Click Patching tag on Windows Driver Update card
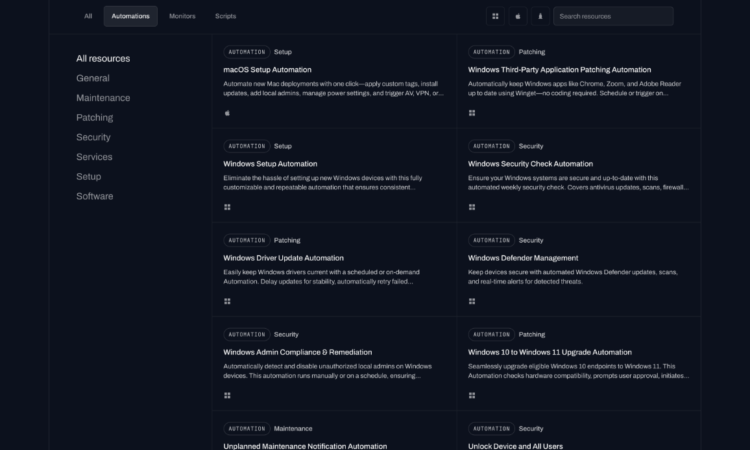 tap(287, 240)
